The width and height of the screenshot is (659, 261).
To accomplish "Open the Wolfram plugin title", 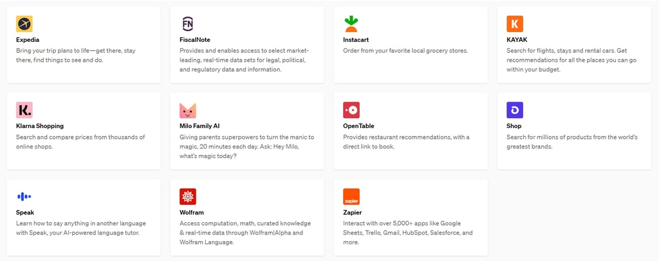I will point(192,212).
